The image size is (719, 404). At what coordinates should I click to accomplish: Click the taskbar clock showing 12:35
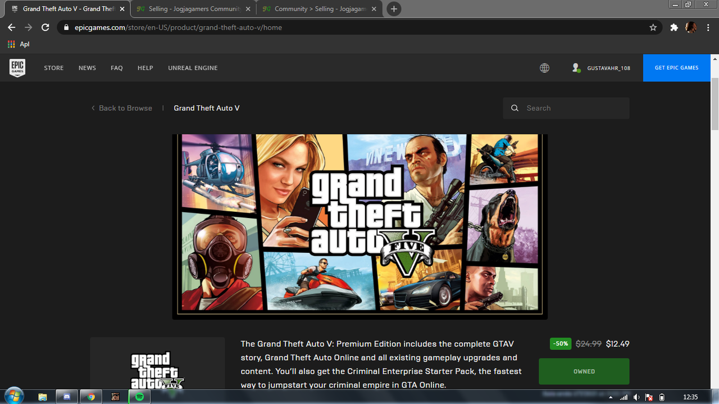point(690,397)
